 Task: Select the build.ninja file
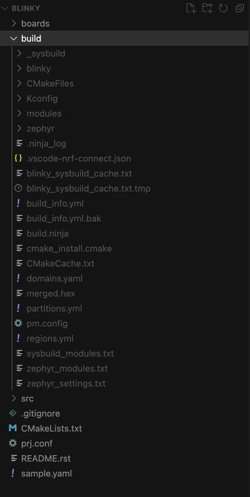(x=47, y=233)
